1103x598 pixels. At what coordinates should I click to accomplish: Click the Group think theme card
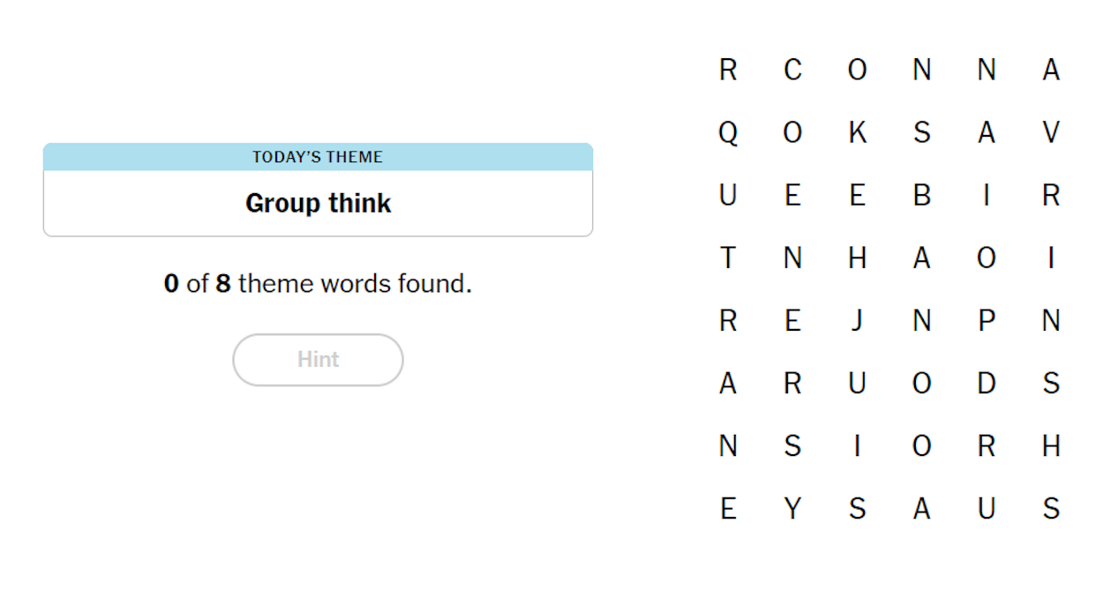pos(318,203)
